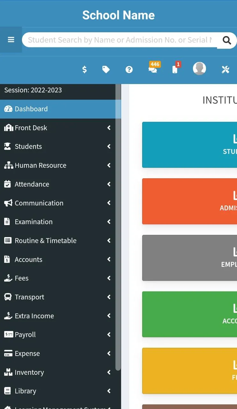Viewport: 237px width, 409px height.
Task: Expand the Front Desk chevron
Action: [x=109, y=128]
